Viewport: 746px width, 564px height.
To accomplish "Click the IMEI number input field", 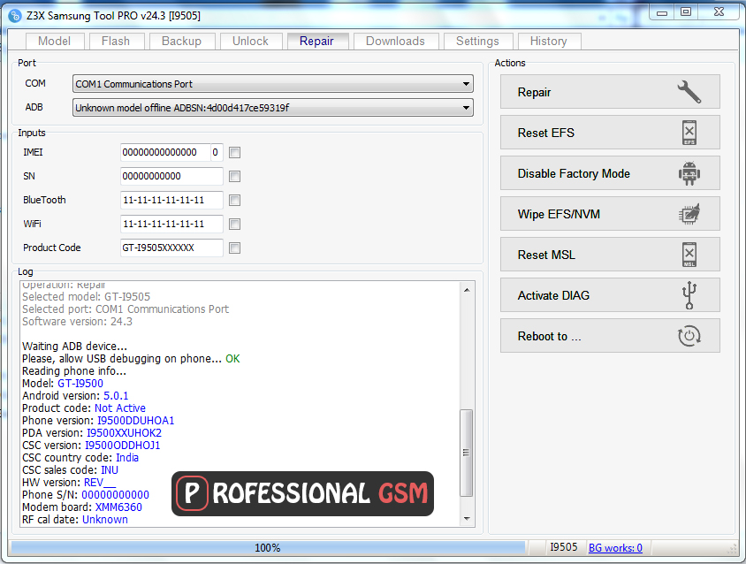I will pyautogui.click(x=165, y=152).
